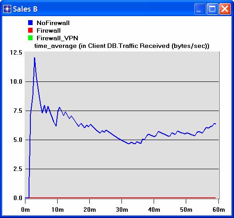Click the 10.0 y-axis label
The image size is (234, 218).
click(x=16, y=81)
